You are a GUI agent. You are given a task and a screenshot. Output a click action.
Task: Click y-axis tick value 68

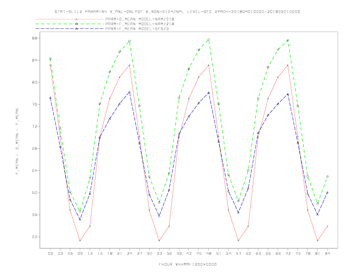pyautogui.click(x=34, y=148)
